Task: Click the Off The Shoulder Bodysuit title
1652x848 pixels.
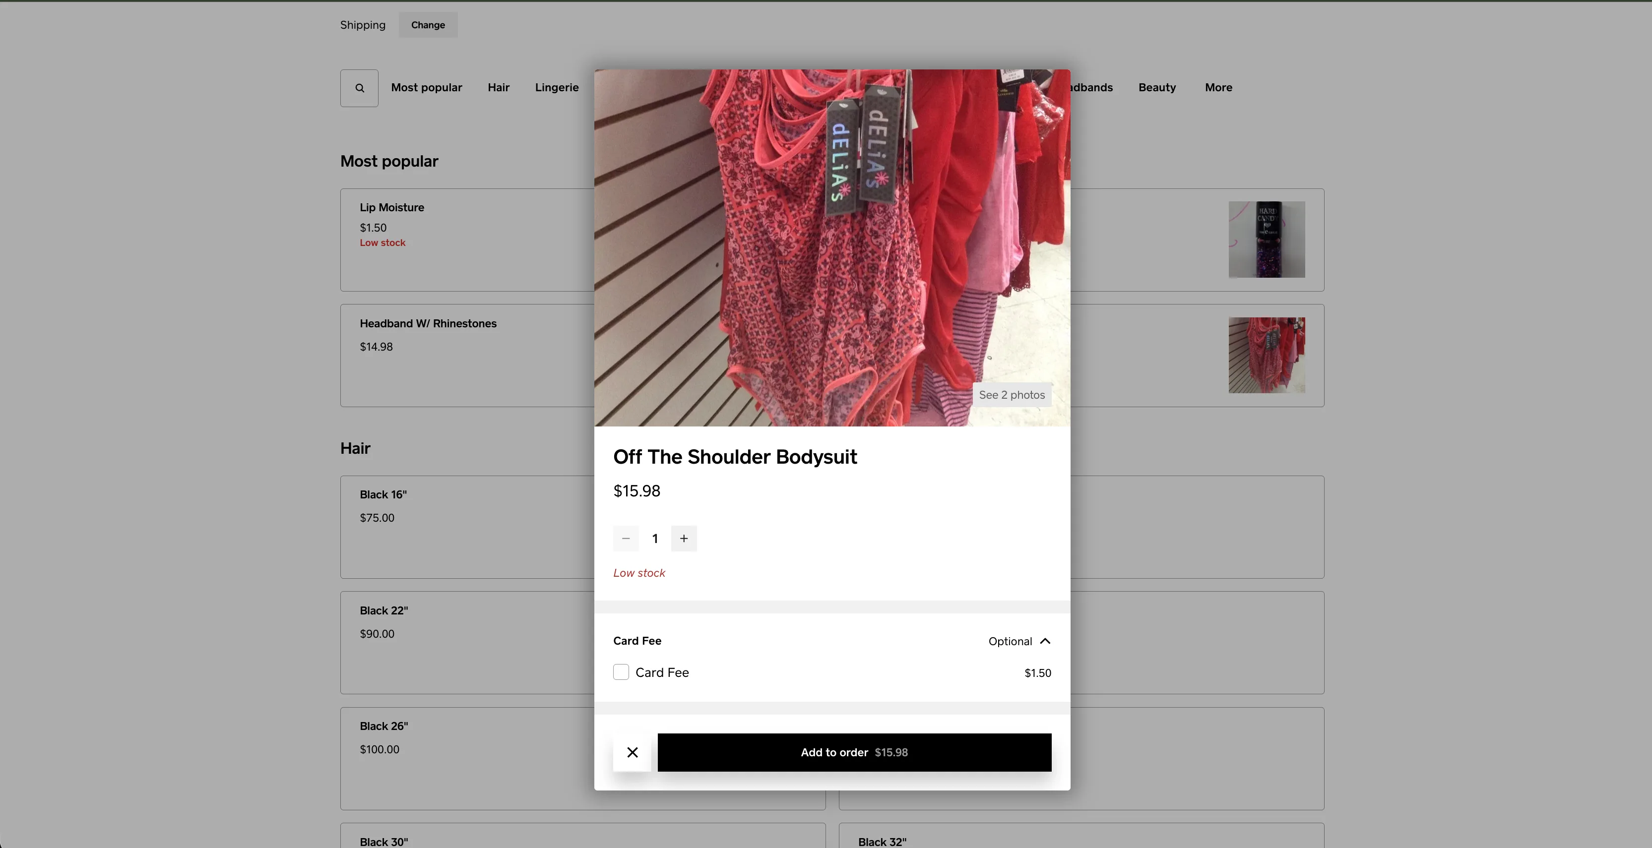Action: click(x=735, y=457)
